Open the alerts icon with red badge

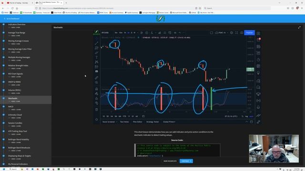[x=258, y=40]
